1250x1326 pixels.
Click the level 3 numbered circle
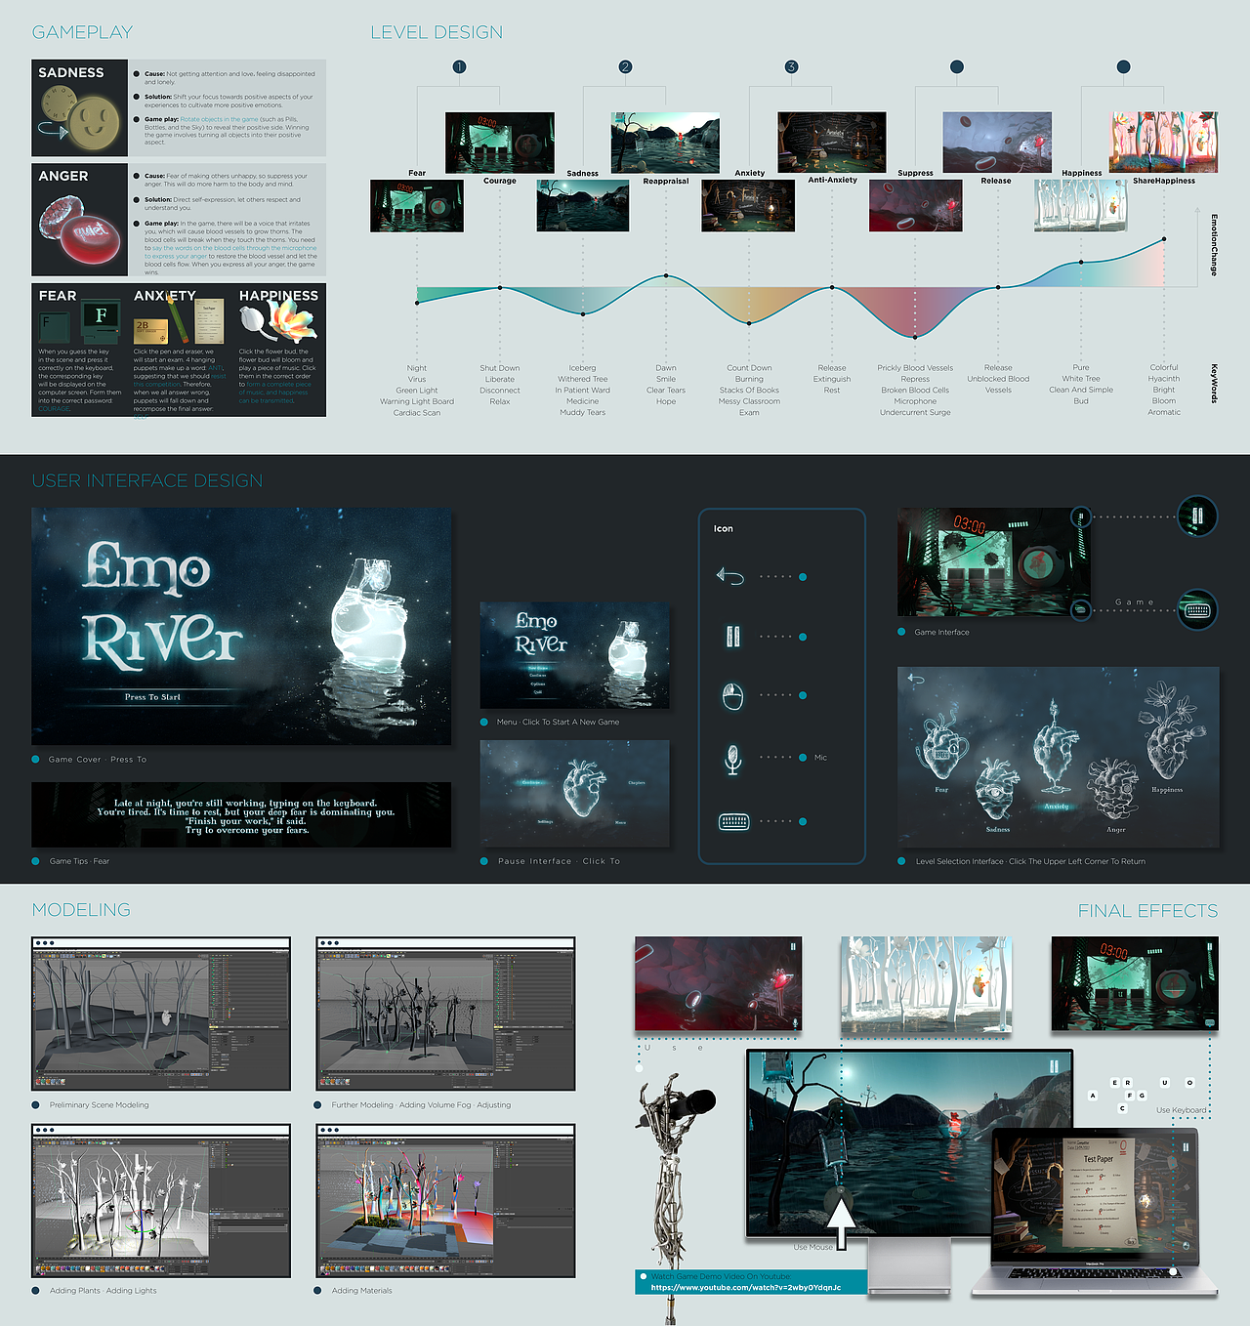(x=791, y=66)
